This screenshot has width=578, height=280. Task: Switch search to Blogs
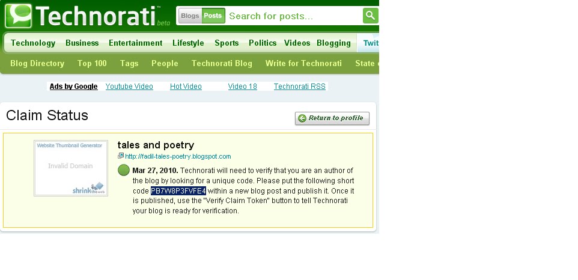[x=190, y=16]
